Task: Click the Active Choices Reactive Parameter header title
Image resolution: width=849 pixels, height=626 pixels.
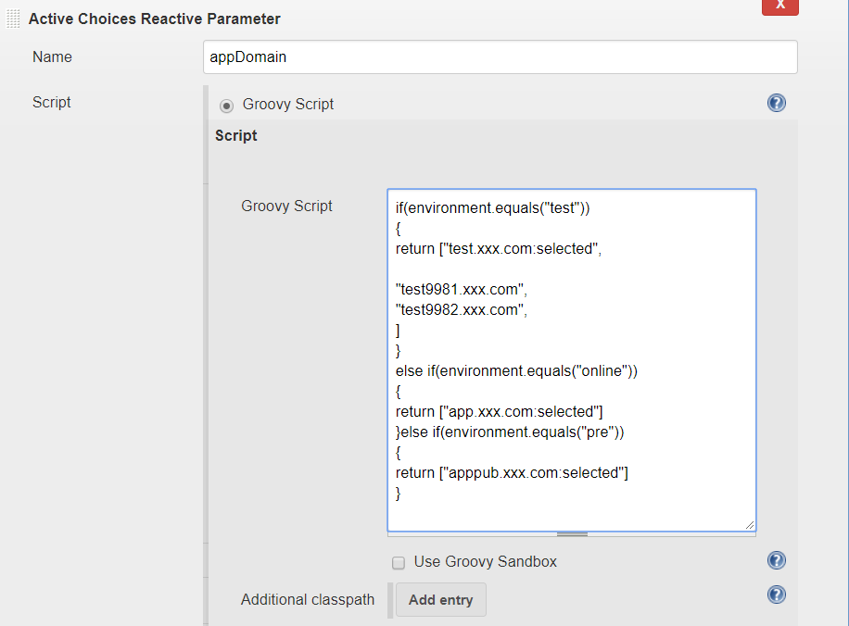Action: click(154, 18)
